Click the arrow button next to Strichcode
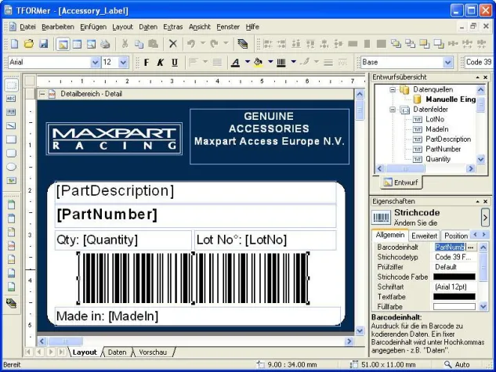Viewport: 496px width, 372px height. coord(485,217)
